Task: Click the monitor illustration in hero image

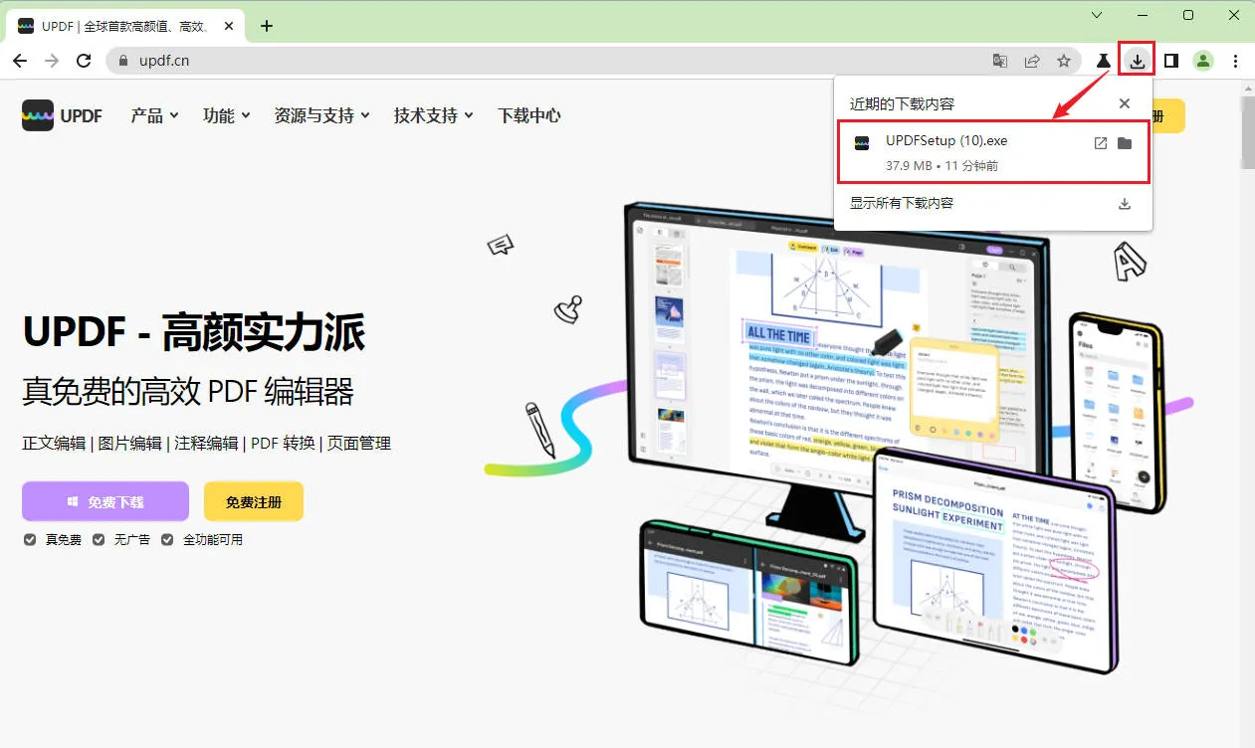Action: tap(836, 373)
